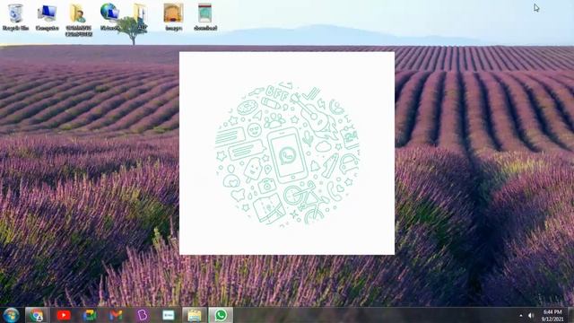This screenshot has height=323, width=574.
Task: Launch YouTube from the taskbar
Action: point(64,315)
